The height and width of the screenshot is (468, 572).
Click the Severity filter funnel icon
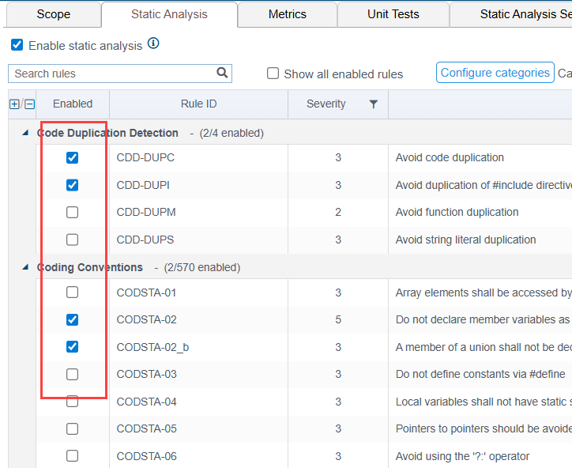pos(373,104)
